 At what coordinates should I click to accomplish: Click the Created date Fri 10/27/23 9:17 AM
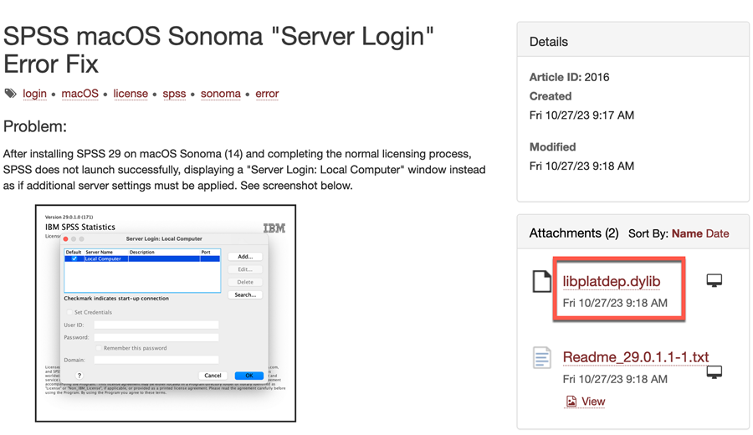[x=581, y=115]
